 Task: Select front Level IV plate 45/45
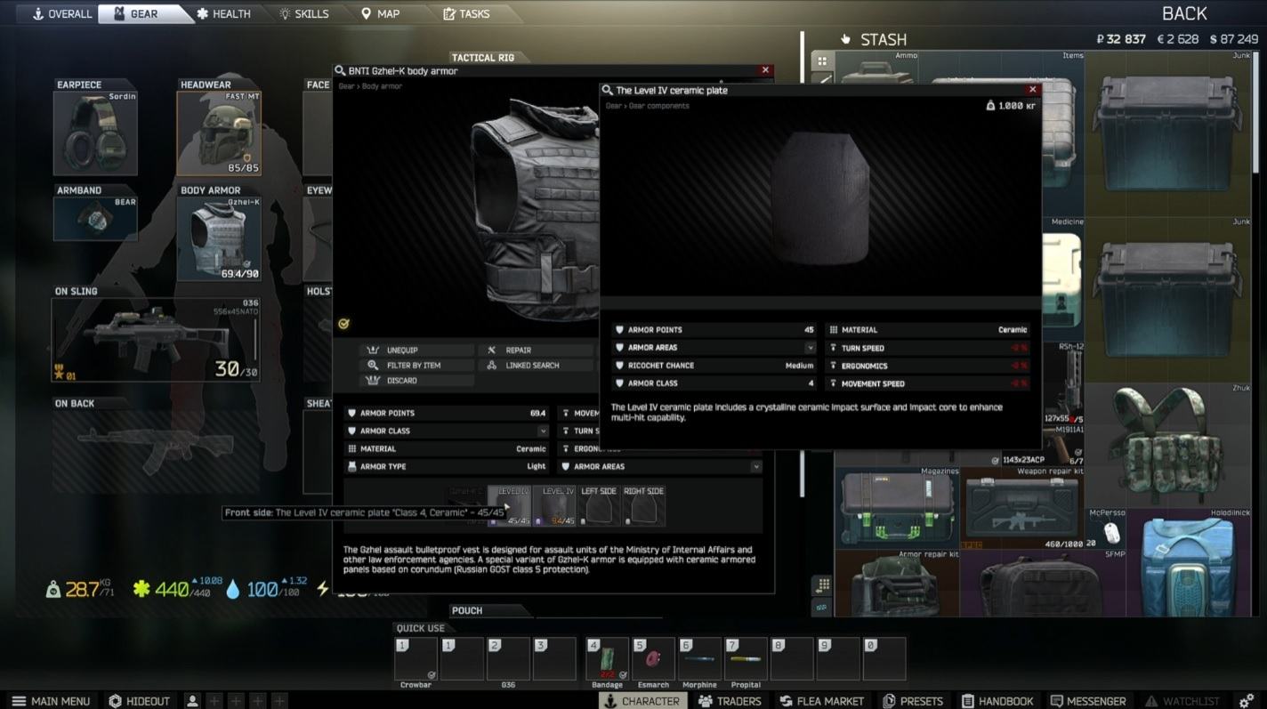510,505
